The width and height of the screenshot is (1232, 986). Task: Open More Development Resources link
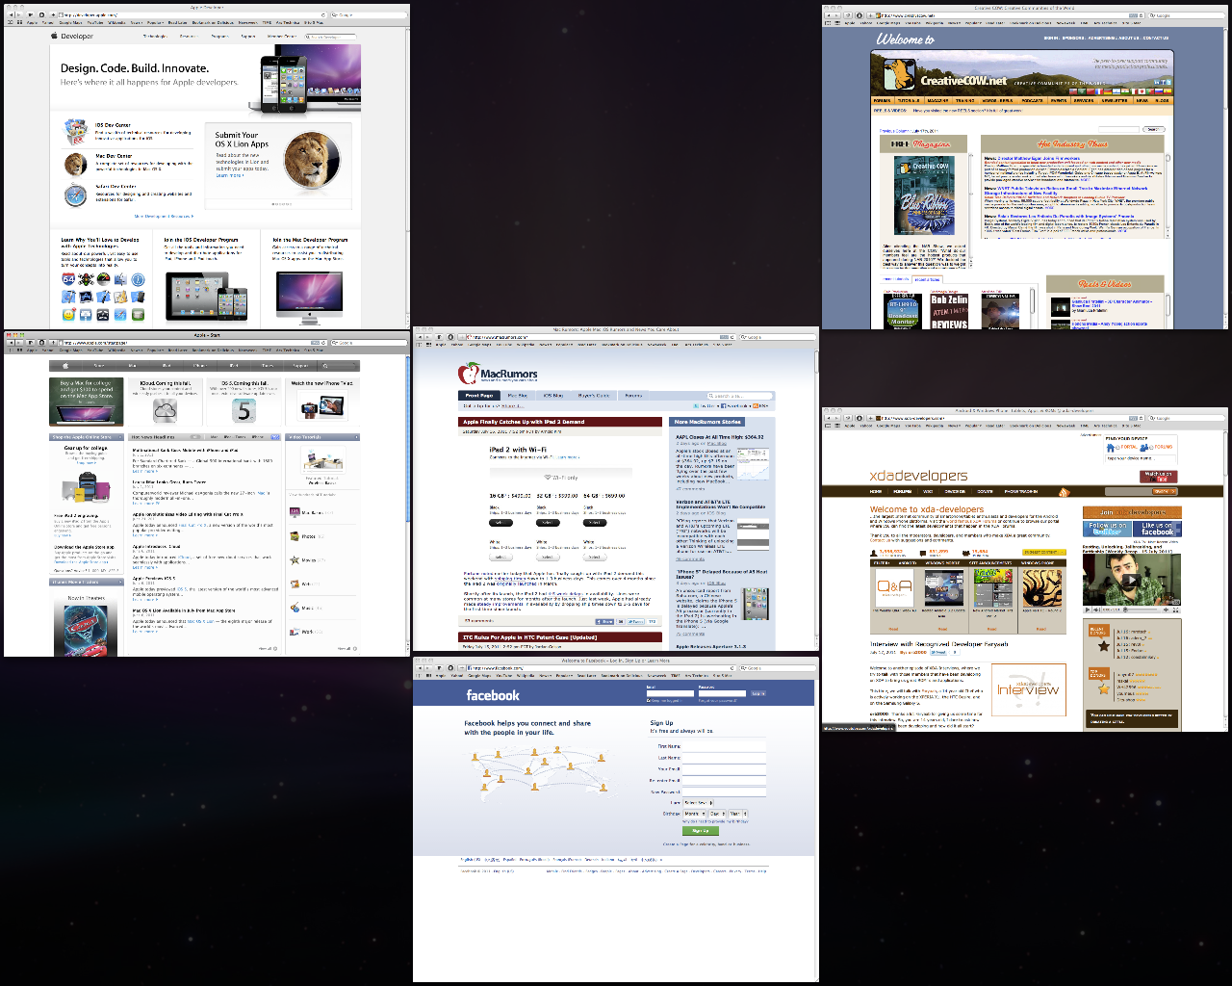click(x=164, y=216)
